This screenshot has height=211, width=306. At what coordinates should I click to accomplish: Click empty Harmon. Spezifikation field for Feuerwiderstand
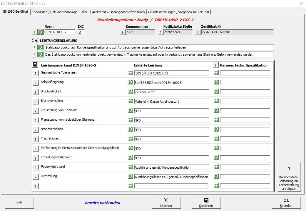245,167
